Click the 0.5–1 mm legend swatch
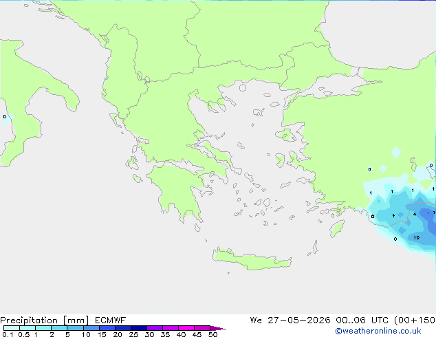Screen dimensions: 436x337 28,328
